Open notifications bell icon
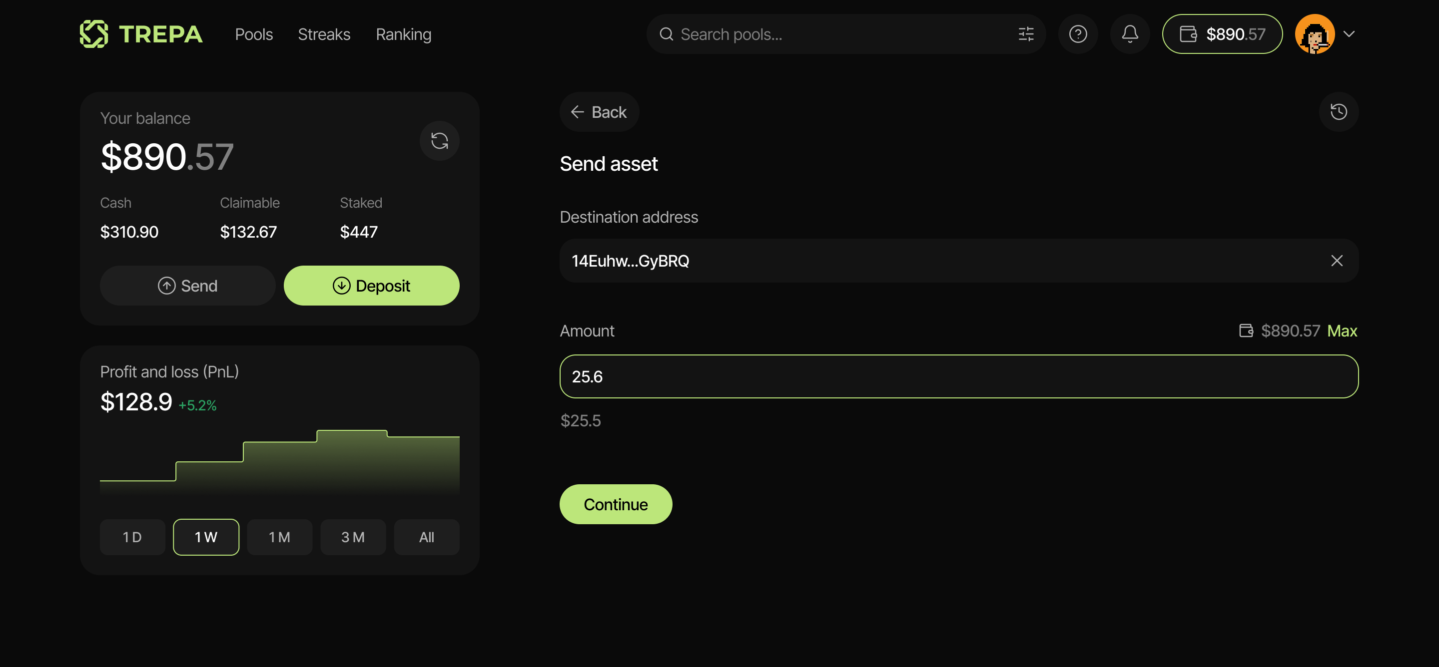Screen dimensions: 1439x667 pyautogui.click(x=1130, y=34)
